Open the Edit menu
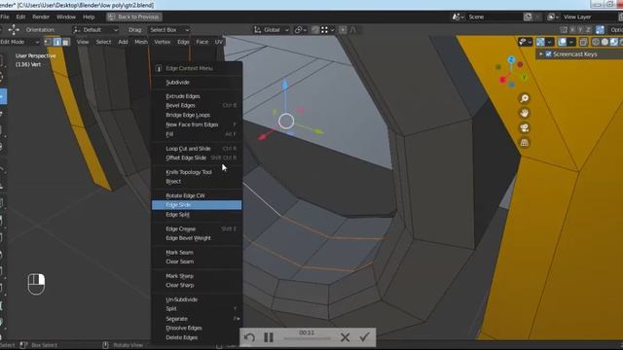This screenshot has width=623, height=350. [20, 17]
